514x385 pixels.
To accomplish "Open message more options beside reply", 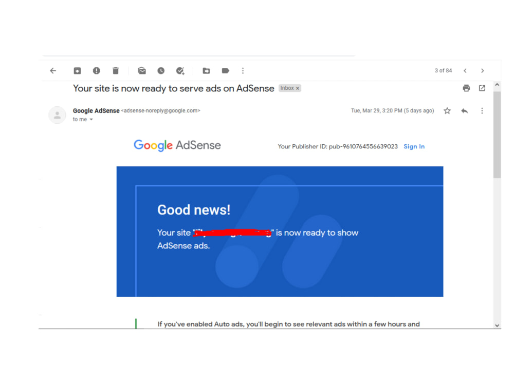I will coord(482,111).
